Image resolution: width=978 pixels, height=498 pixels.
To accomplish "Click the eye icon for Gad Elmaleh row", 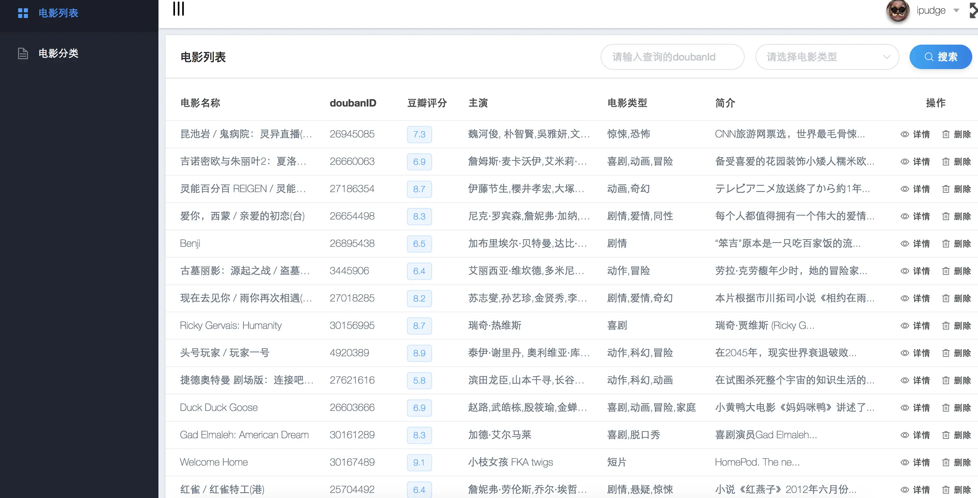I will click(x=905, y=435).
